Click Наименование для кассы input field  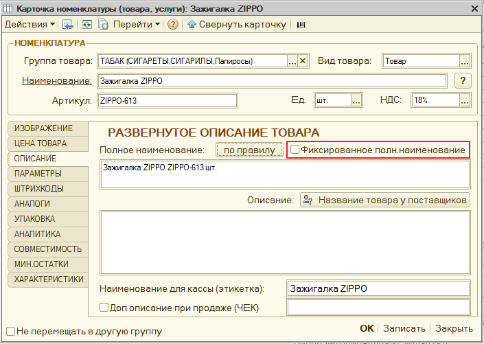click(378, 288)
